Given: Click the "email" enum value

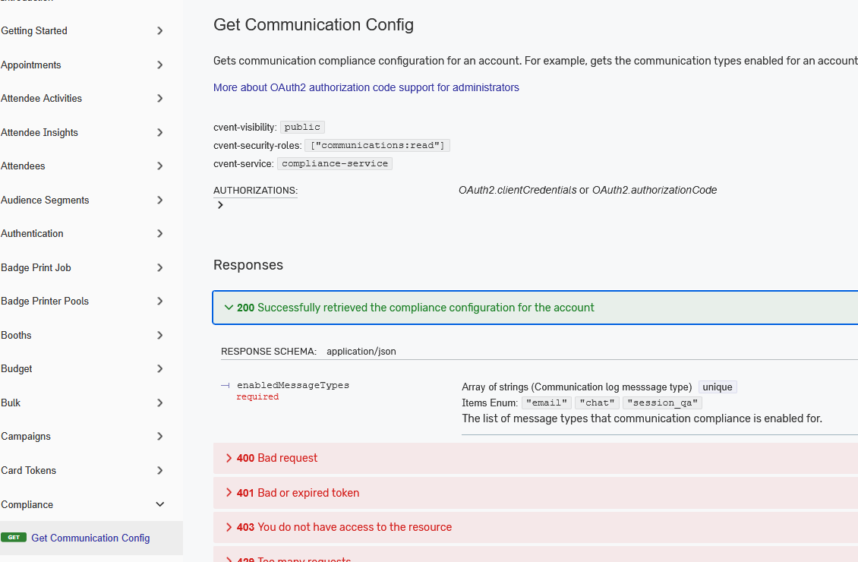Looking at the screenshot, I should pos(547,403).
